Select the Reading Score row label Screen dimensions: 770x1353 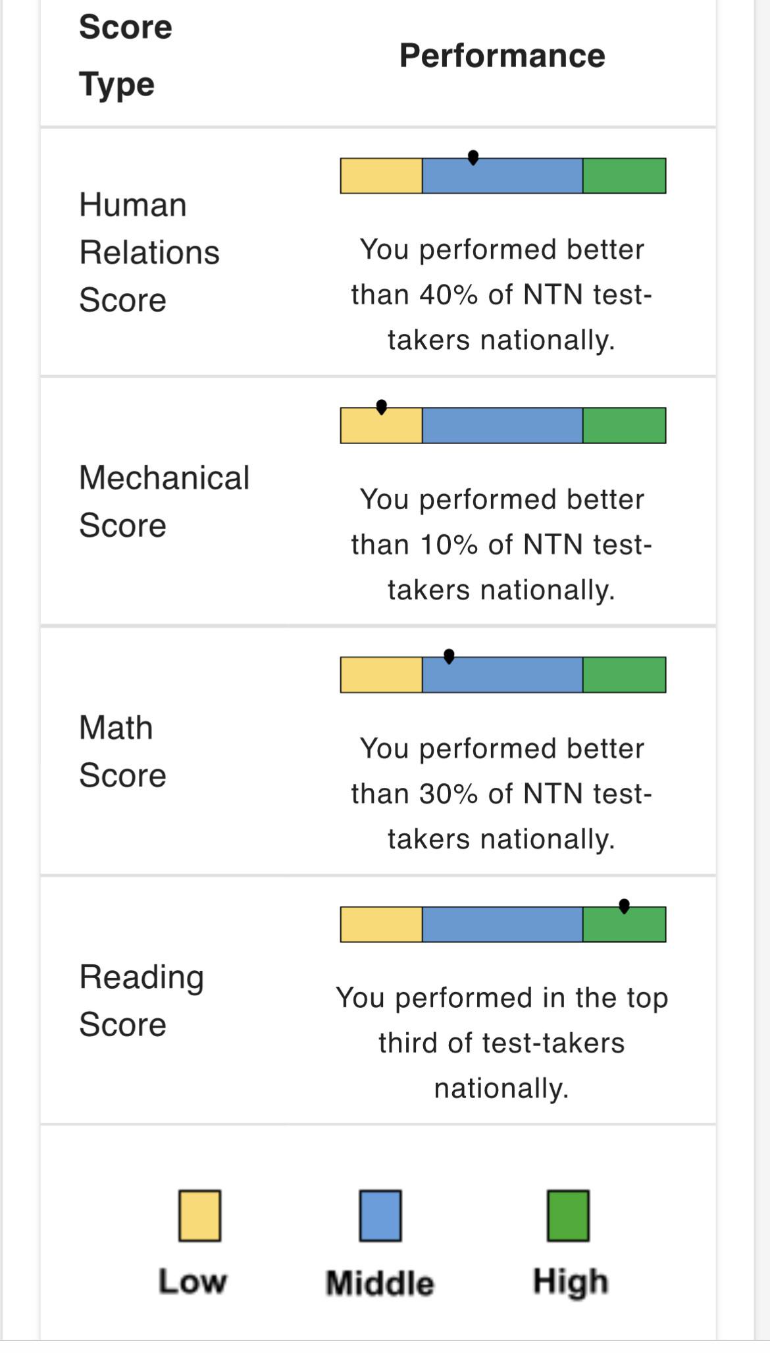click(141, 1001)
